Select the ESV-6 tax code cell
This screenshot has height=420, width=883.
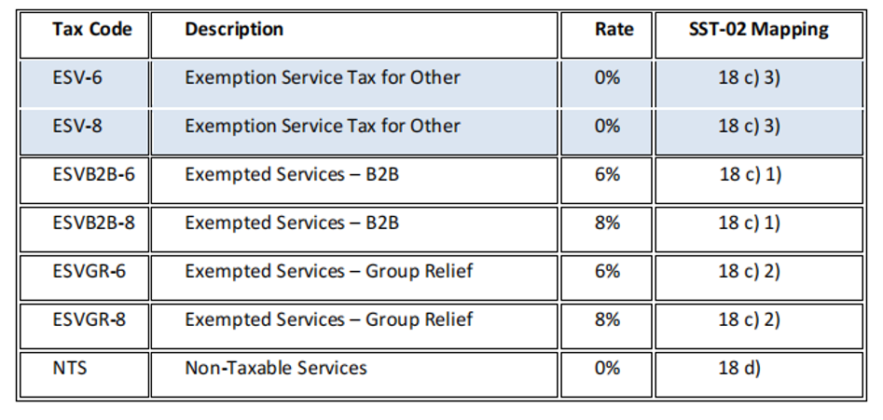click(78, 77)
